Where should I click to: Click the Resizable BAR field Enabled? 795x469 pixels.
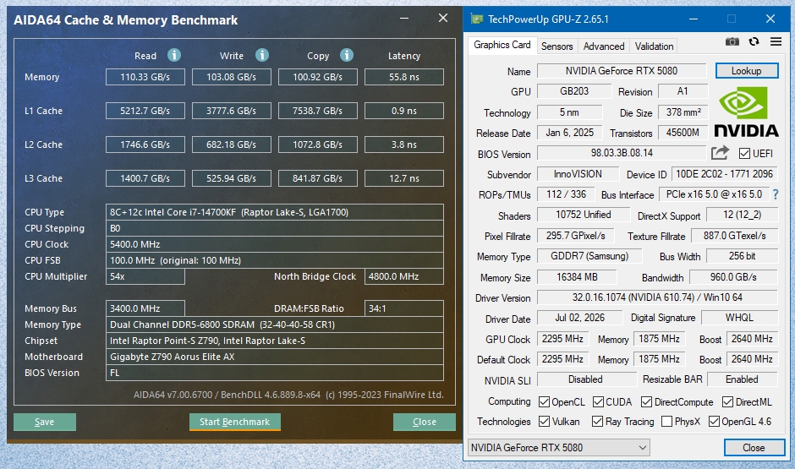[743, 379]
